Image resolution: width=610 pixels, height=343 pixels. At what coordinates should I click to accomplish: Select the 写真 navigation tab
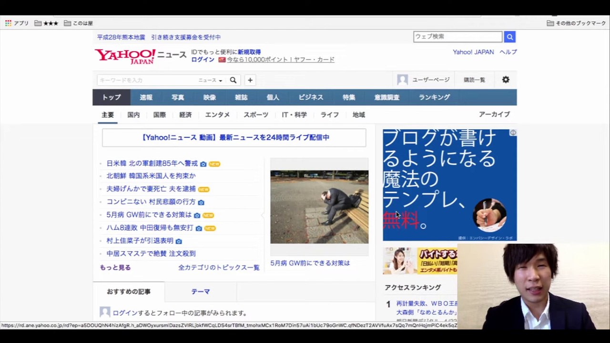point(178,97)
